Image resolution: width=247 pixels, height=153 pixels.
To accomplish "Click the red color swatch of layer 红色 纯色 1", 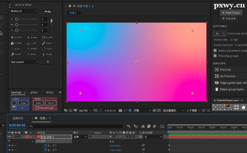I will coord(38,137).
